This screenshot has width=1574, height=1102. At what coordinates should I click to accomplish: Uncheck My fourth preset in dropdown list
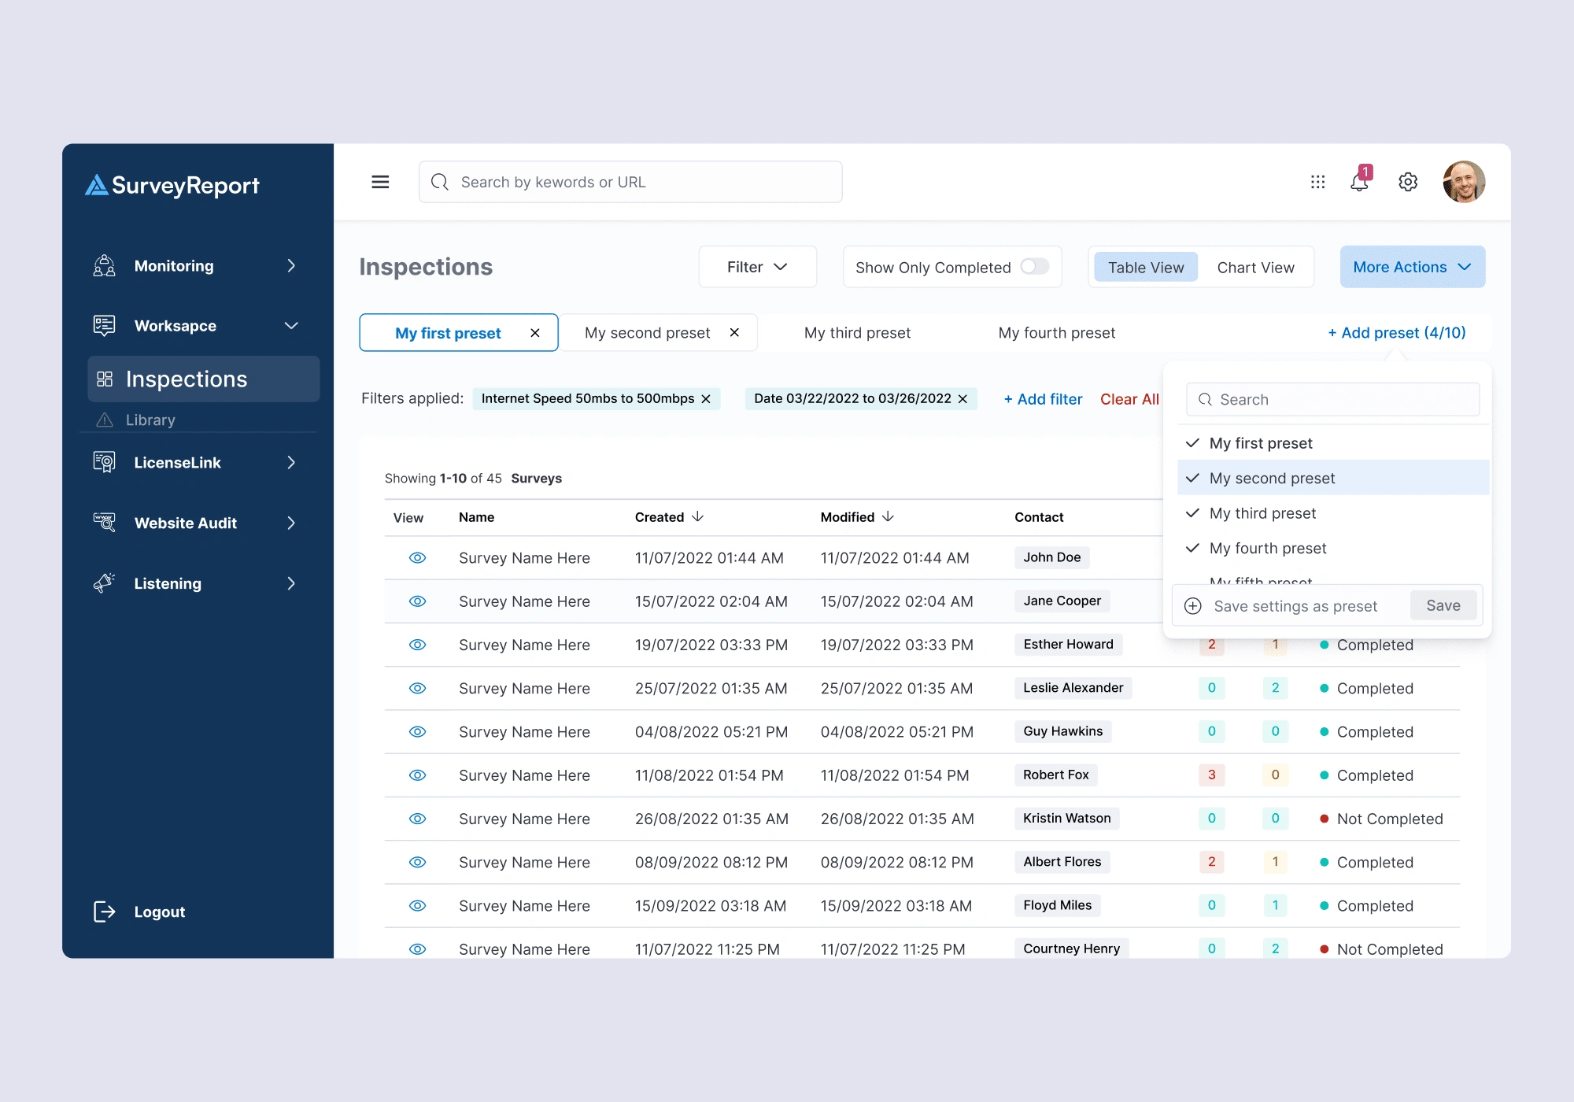point(1333,548)
